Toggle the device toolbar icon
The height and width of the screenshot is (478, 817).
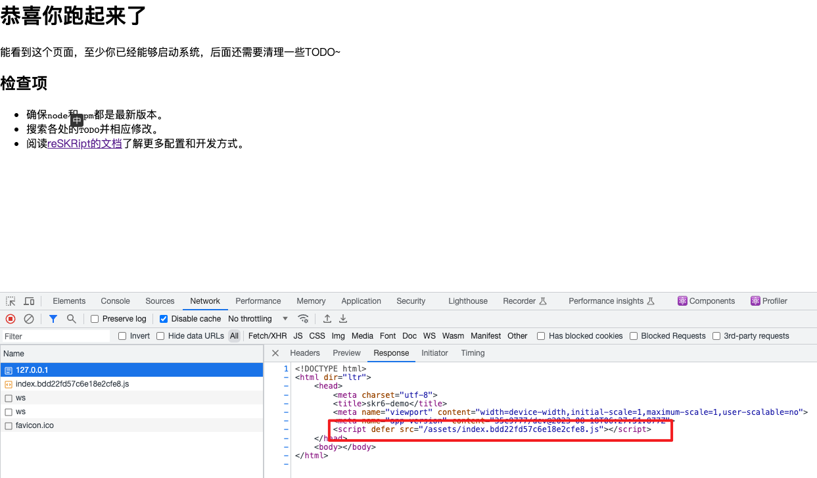coord(29,301)
